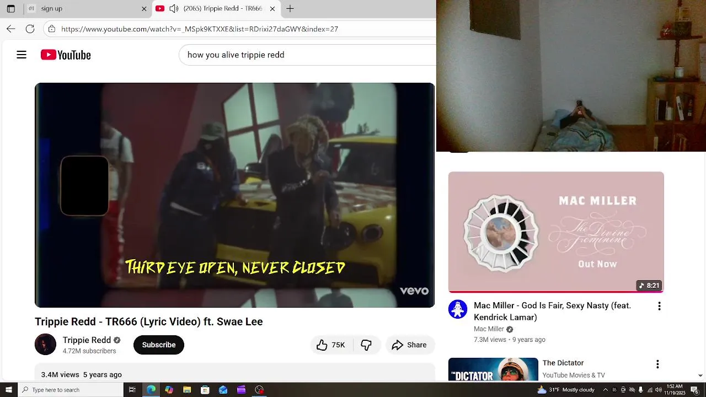This screenshot has width=706, height=397.
Task: Click the TR666 video player
Action: [234, 195]
